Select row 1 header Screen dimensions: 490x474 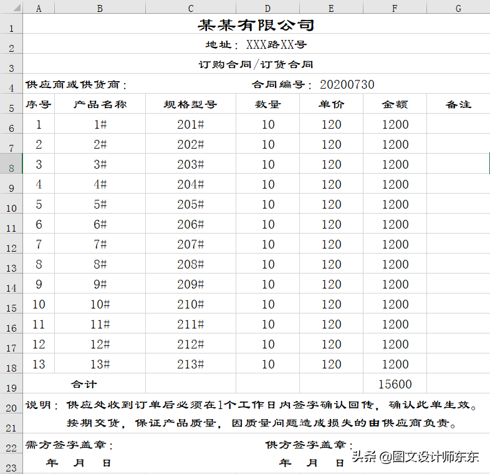[11, 24]
